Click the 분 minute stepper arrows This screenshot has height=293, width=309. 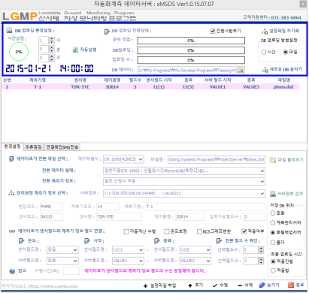[52, 50]
